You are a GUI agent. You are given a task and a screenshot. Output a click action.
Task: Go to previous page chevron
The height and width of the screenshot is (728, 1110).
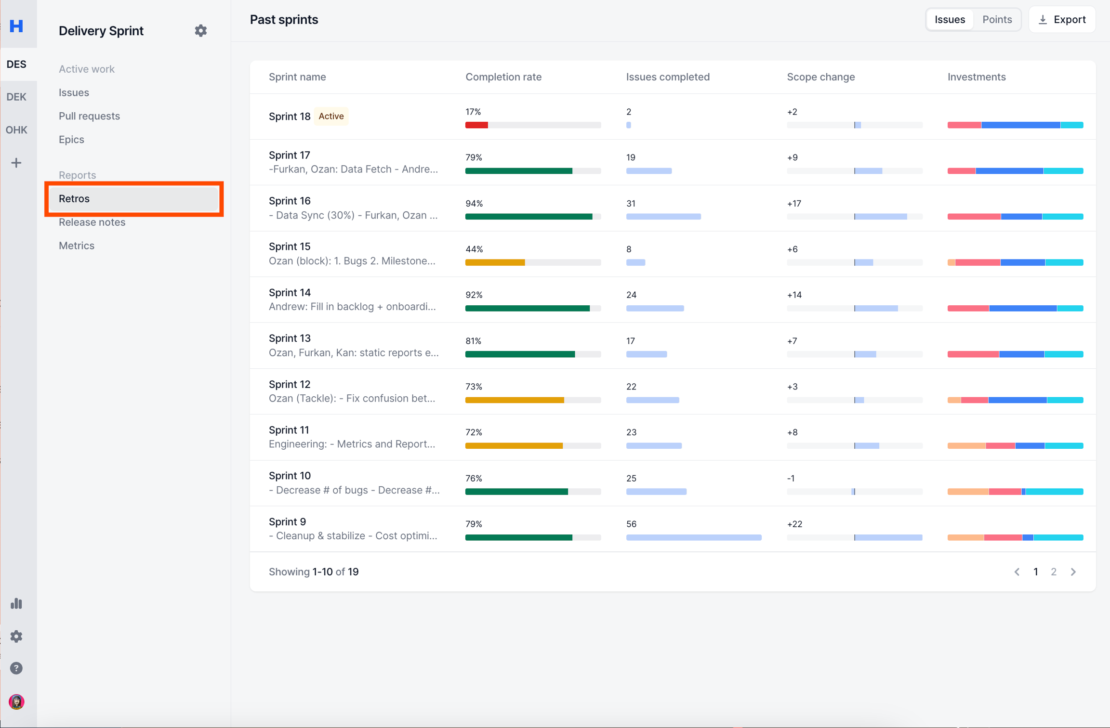pyautogui.click(x=1017, y=572)
